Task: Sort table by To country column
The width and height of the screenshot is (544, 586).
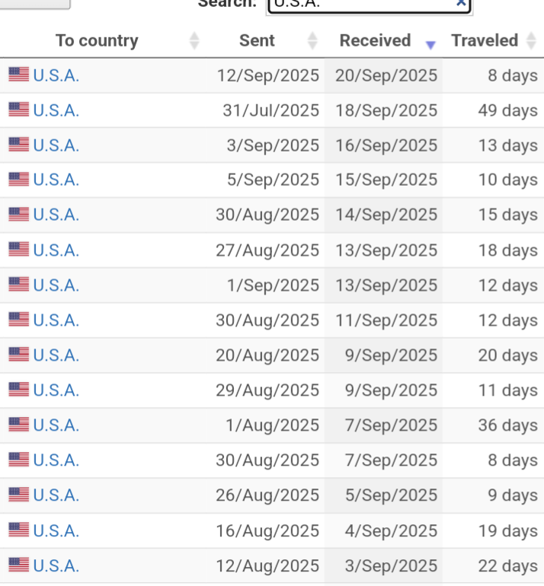Action: (97, 41)
